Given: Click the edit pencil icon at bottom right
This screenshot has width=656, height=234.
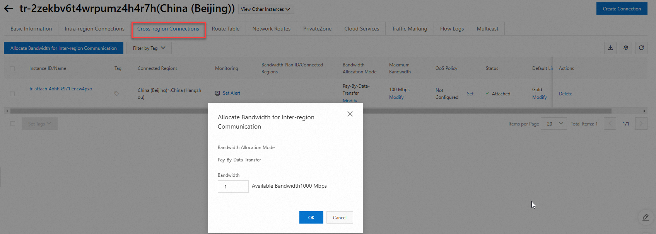Looking at the screenshot, I should [646, 217].
